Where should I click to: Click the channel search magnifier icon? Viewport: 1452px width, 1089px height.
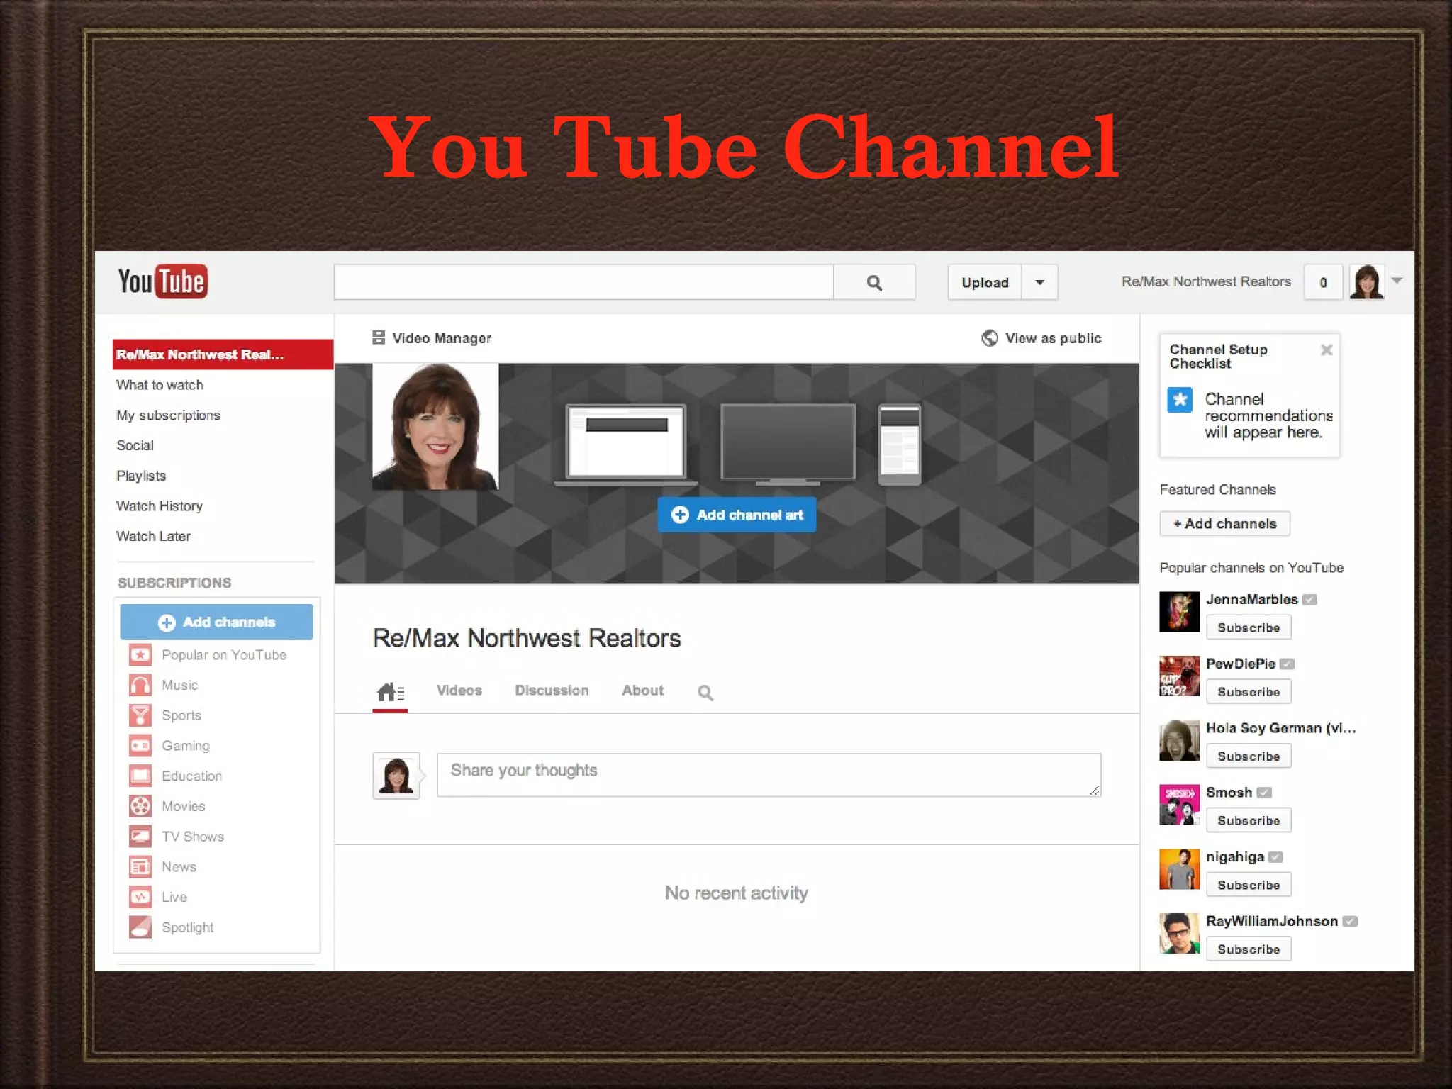(x=705, y=693)
